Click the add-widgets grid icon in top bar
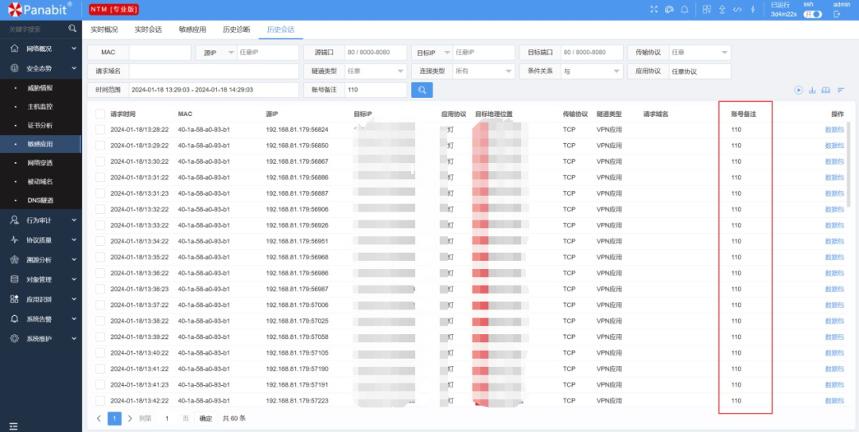 707,10
